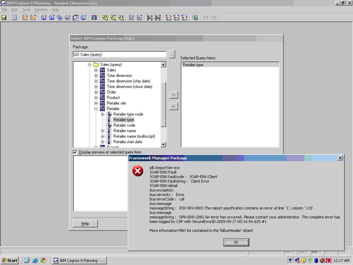The width and height of the screenshot is (353, 265).
Task: Click the yellow security shield tray icon
Action: coord(303,261)
